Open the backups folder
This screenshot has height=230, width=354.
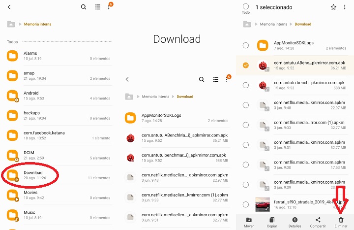coord(59,116)
